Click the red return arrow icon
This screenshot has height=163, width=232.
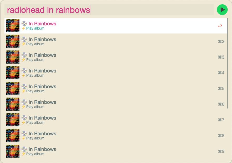click(x=220, y=26)
